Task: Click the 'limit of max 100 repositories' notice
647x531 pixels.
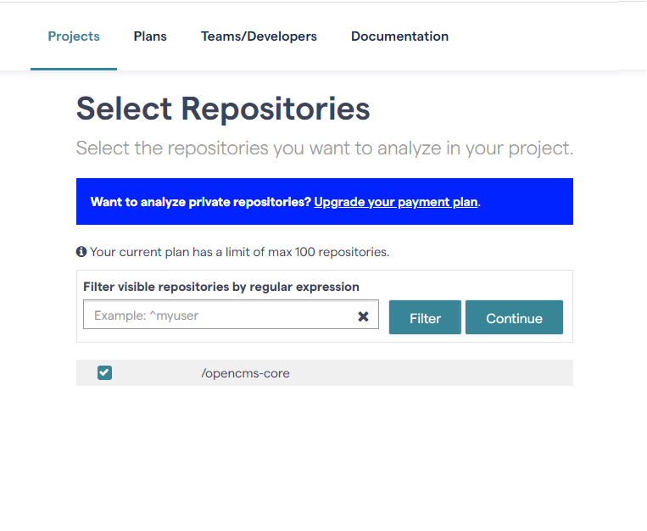Action: coord(240,252)
